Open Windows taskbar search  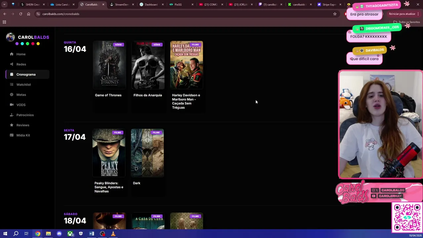click(16, 234)
